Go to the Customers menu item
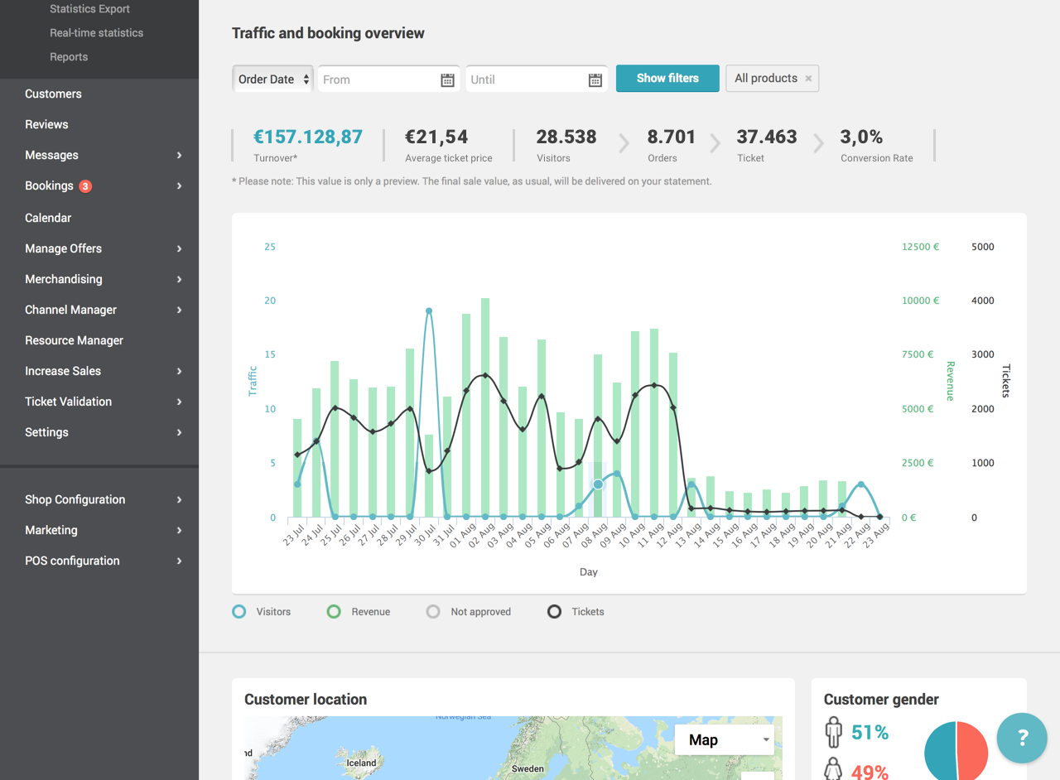The image size is (1060, 780). [53, 94]
